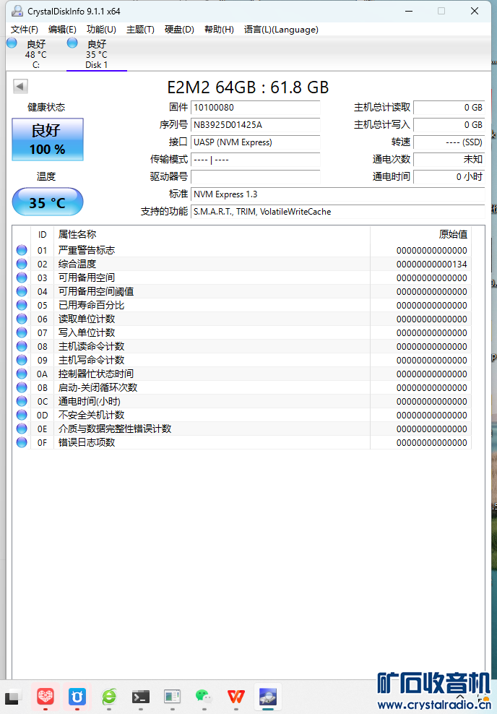Open the green e browser on taskbar
The width and height of the screenshot is (497, 714).
pyautogui.click(x=109, y=696)
